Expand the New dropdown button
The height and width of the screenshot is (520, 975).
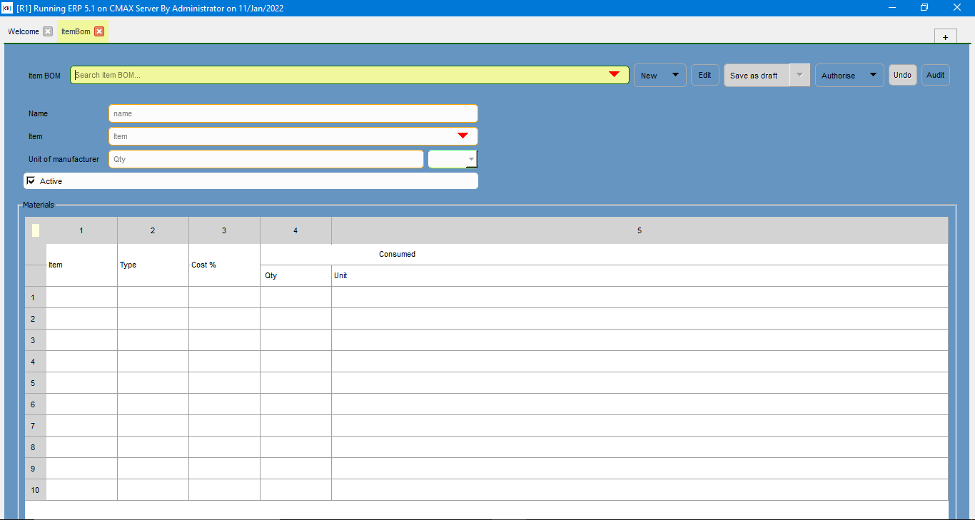(x=675, y=75)
